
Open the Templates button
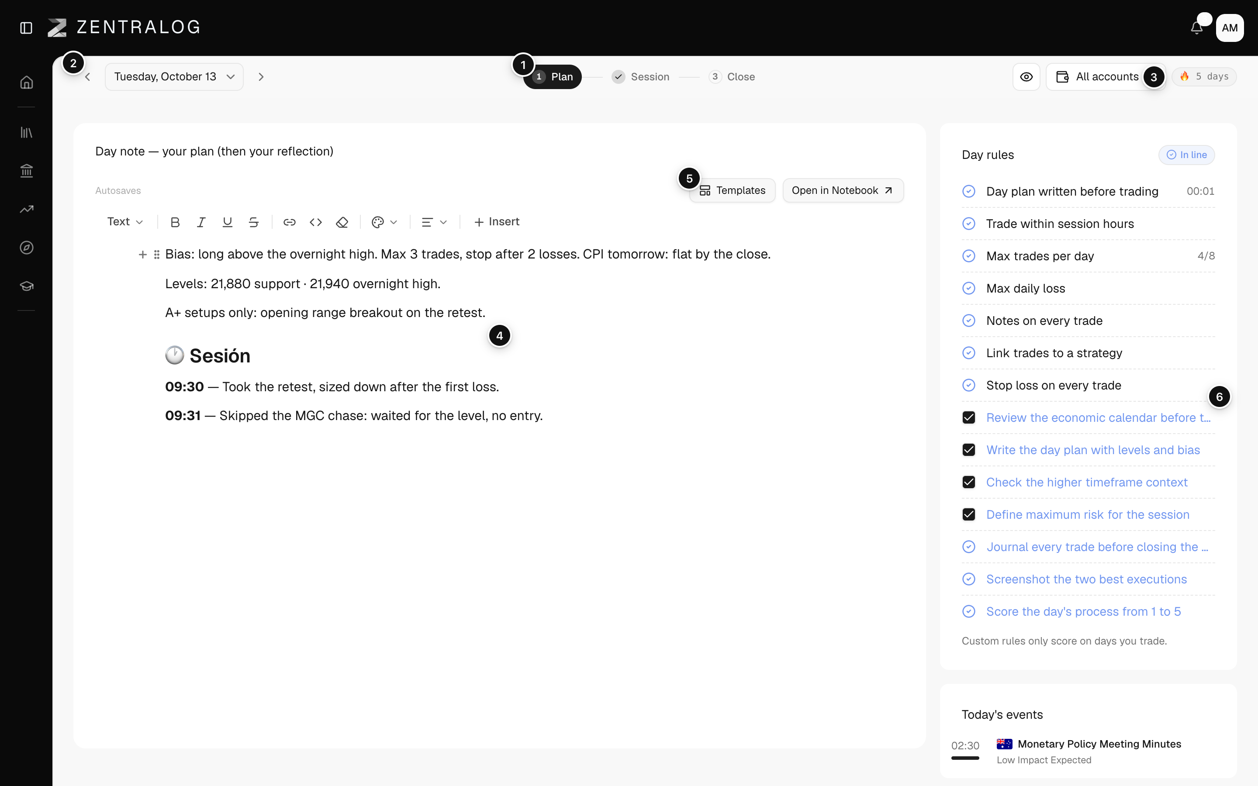[x=733, y=190]
